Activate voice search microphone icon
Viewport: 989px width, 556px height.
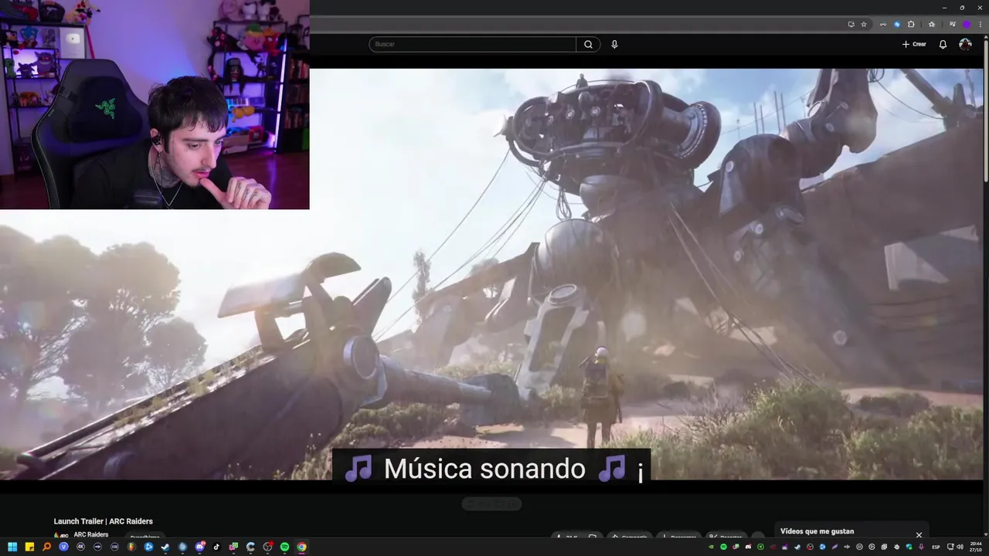coord(614,44)
